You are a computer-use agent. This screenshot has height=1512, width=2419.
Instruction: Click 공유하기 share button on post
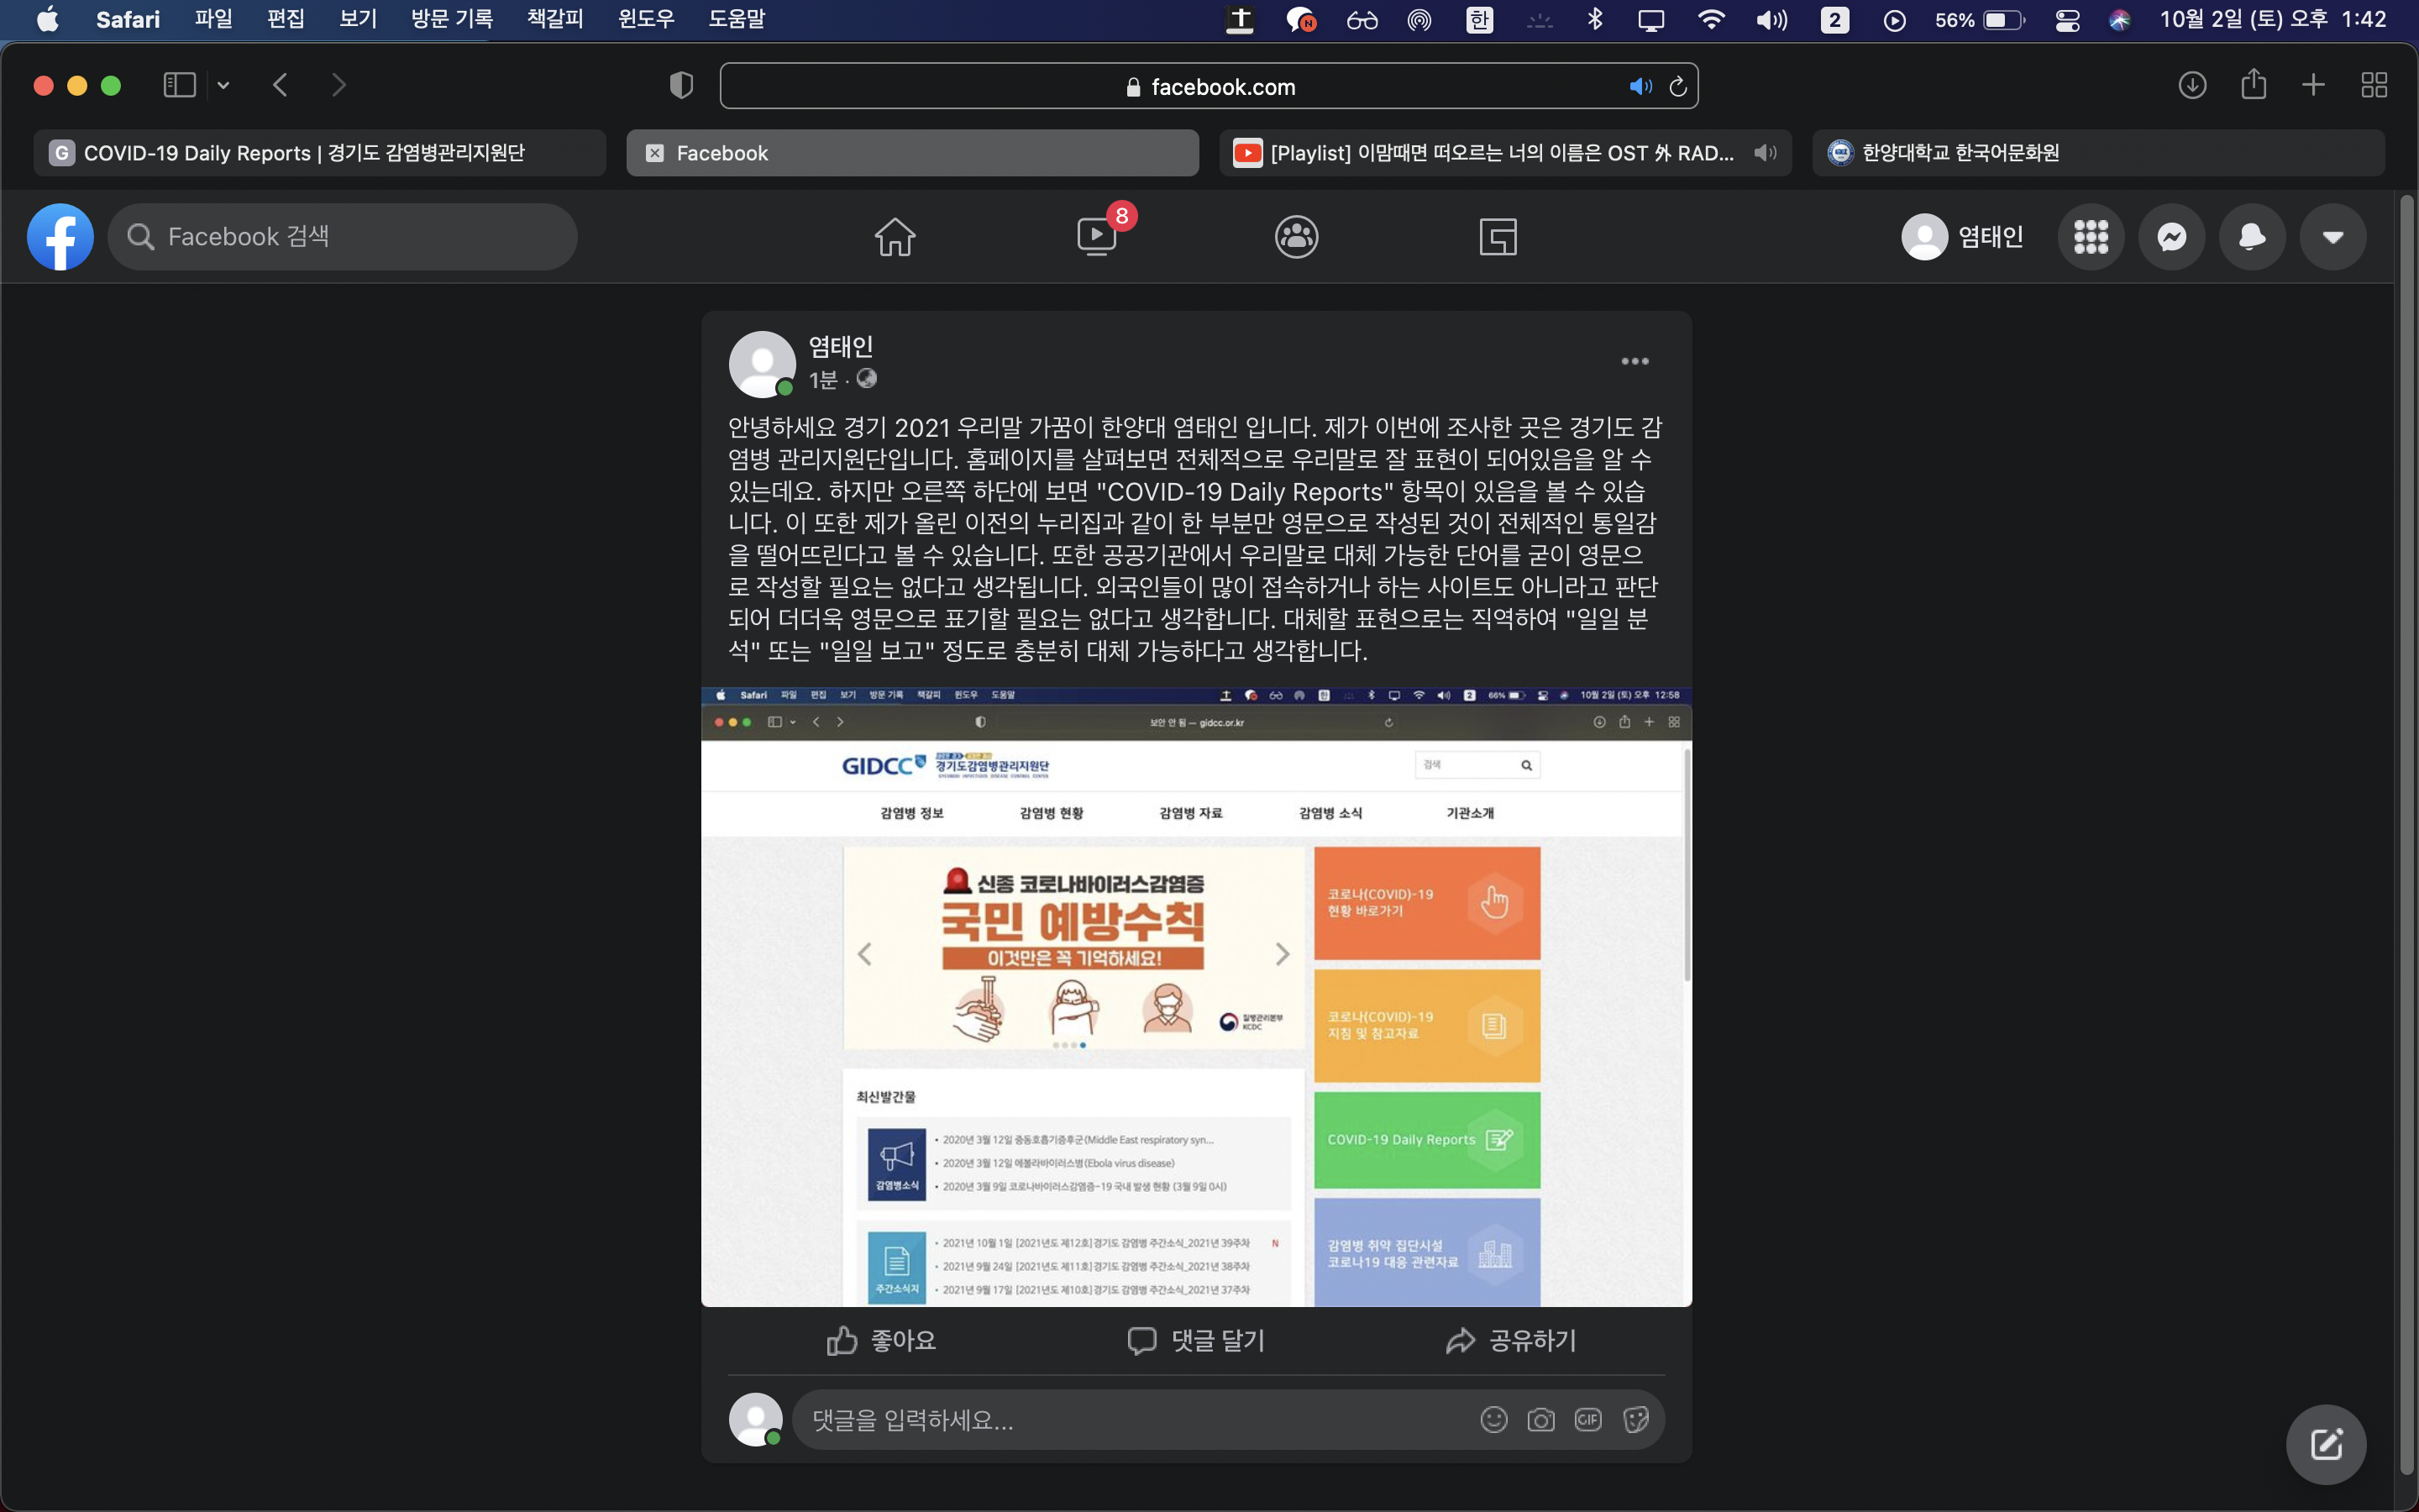(1510, 1340)
